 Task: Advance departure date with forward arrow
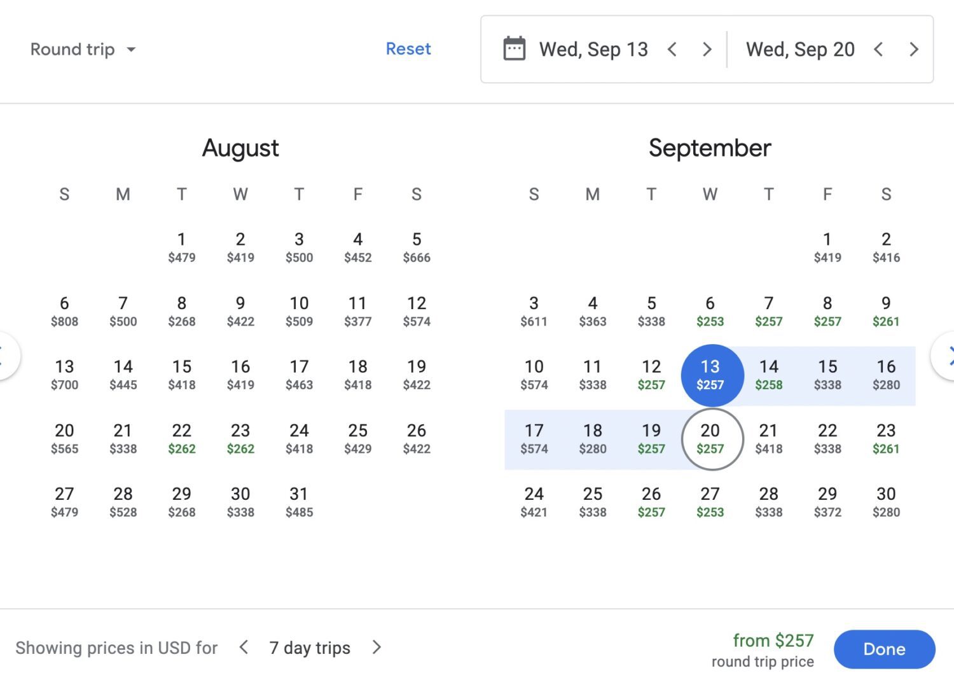tap(707, 48)
